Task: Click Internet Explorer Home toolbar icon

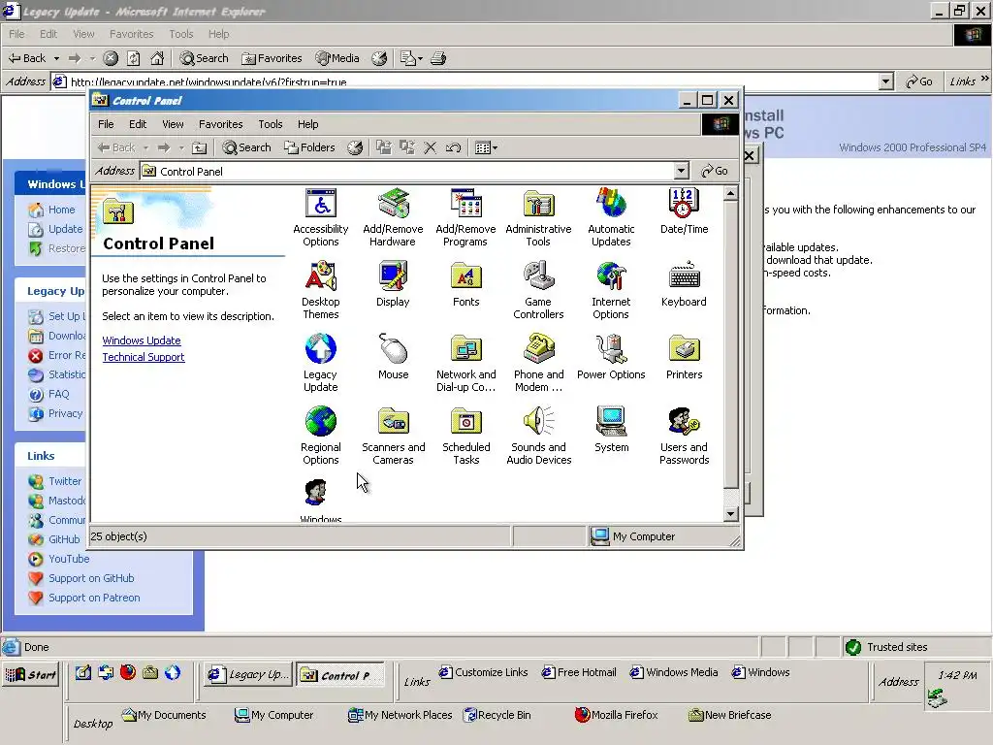Action: tap(157, 58)
